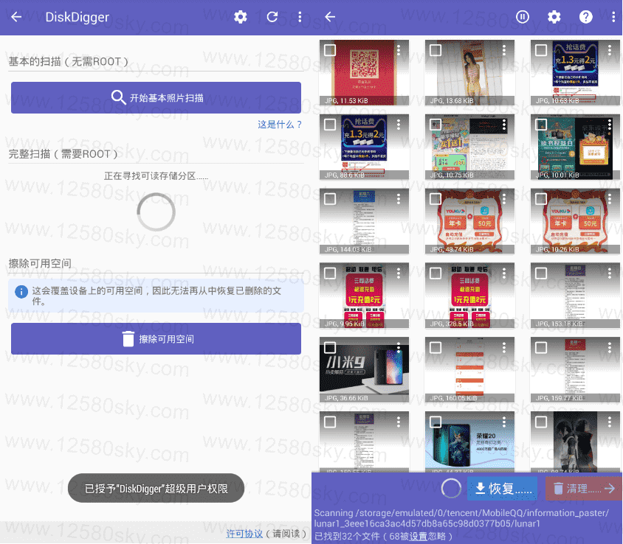Screen dimensions: 623x544
Task: Tap loading spinner under 完整扫描 section
Action: (156, 212)
